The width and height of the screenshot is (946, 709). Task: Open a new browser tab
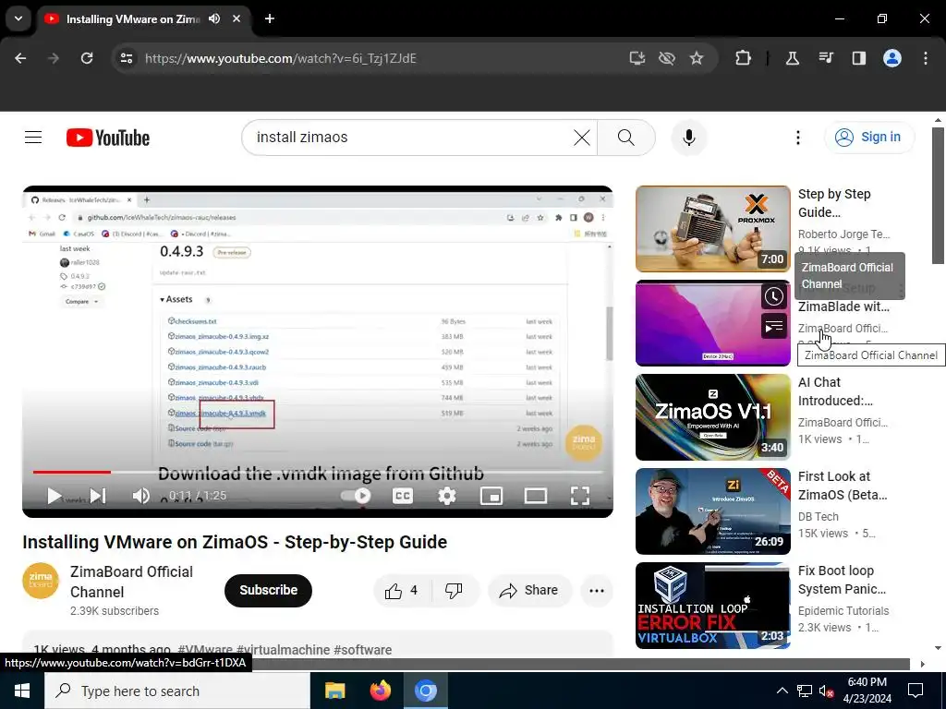point(270,18)
